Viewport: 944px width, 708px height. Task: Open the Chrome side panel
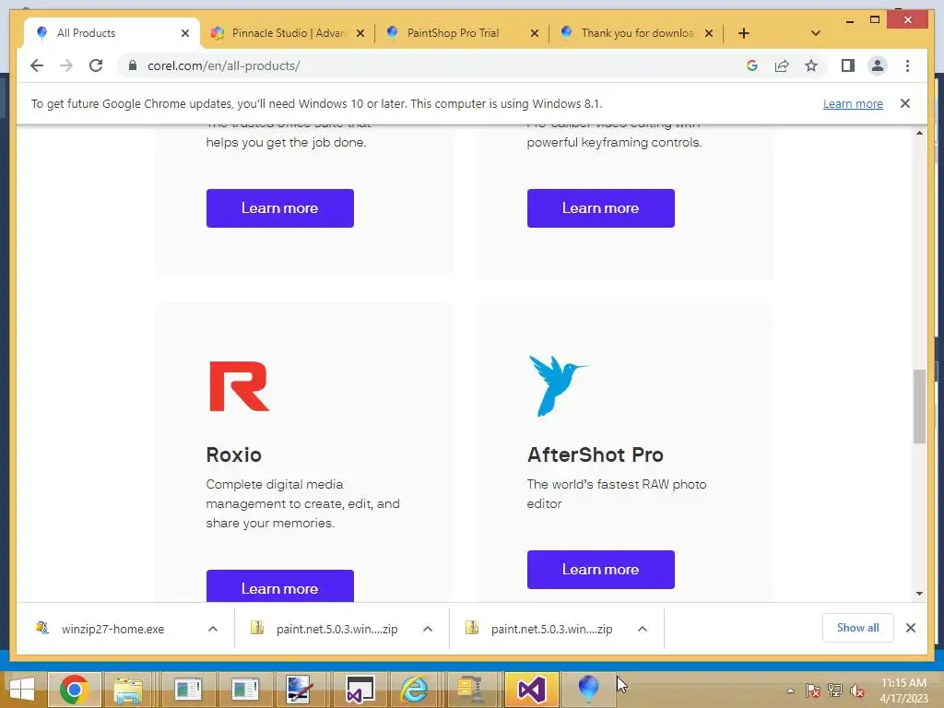[848, 65]
